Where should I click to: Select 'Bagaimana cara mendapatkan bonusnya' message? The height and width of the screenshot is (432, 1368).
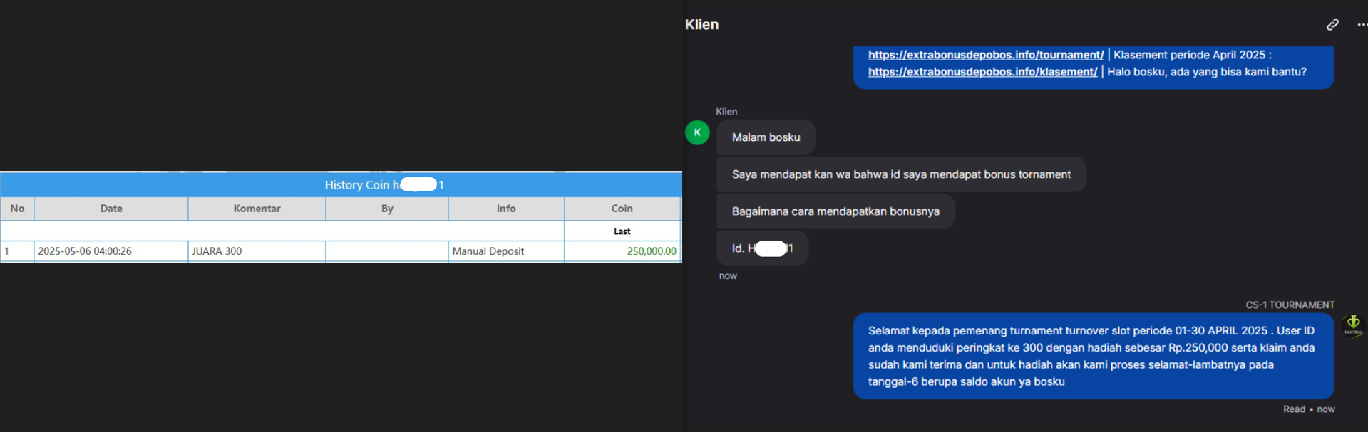coord(835,211)
